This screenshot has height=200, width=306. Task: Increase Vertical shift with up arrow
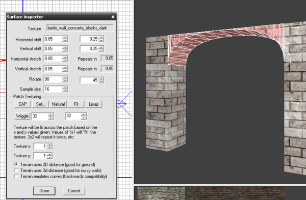click(65, 47)
